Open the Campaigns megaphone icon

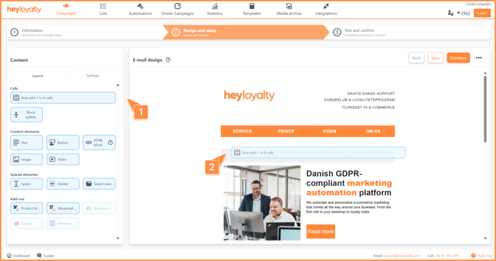66,6
